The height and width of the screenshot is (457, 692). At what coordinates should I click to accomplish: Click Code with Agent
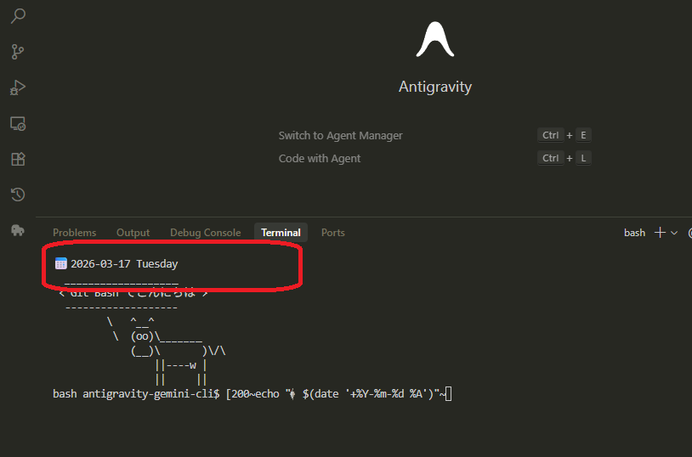pos(320,159)
